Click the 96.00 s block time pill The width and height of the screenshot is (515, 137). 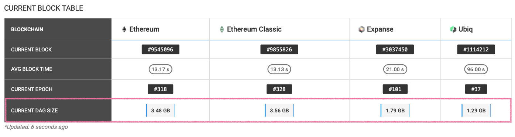[x=476, y=69]
